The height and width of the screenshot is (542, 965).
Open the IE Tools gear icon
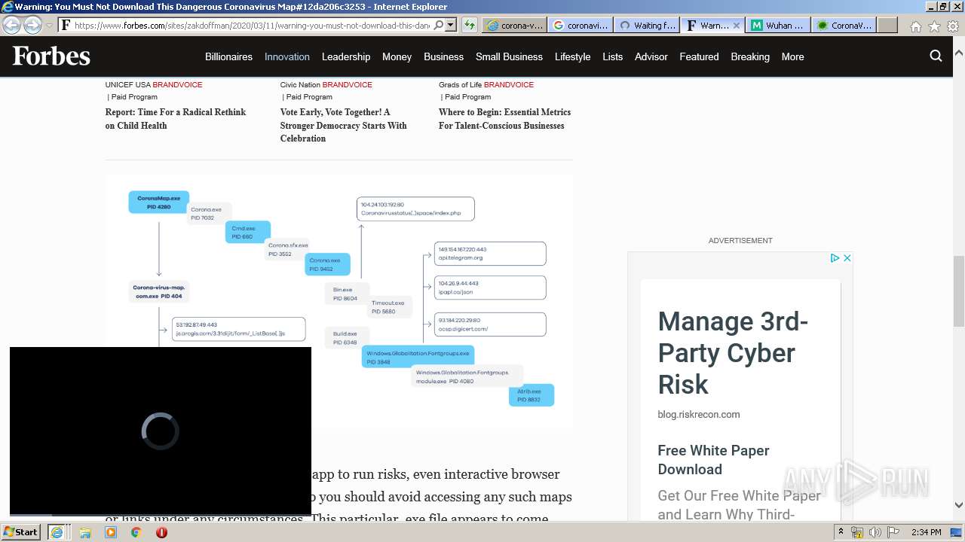pyautogui.click(x=953, y=26)
